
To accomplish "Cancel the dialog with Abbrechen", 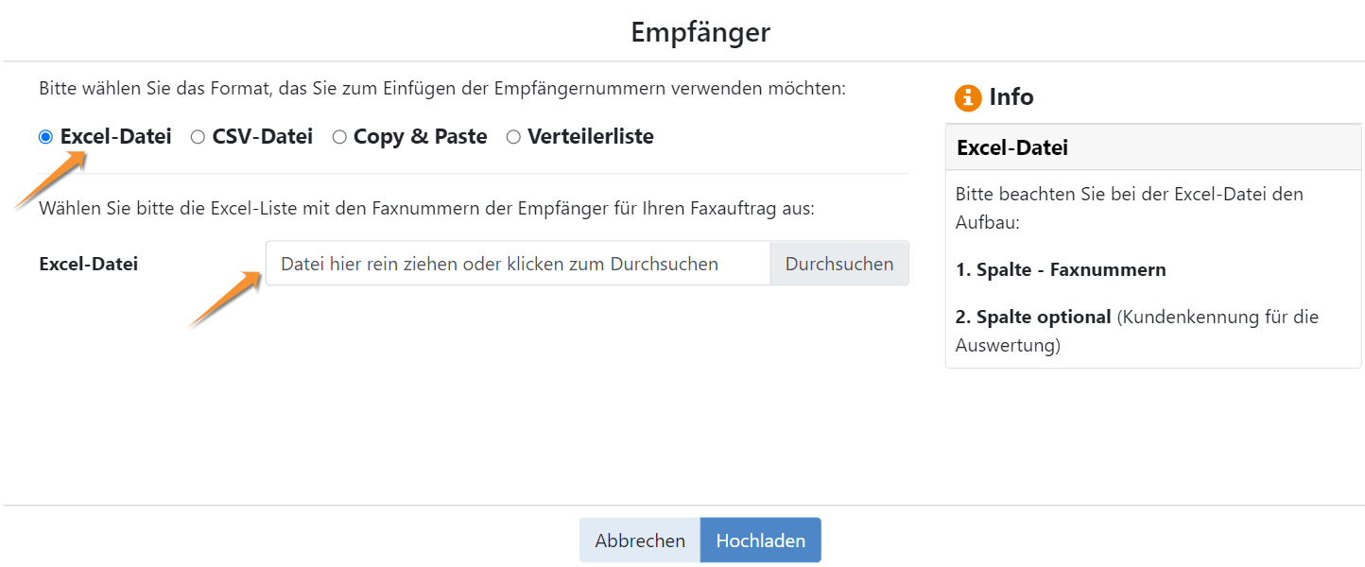I will pos(640,541).
